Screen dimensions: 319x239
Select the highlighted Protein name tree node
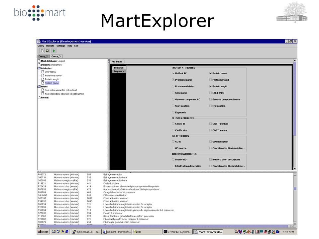pyautogui.click(x=52, y=83)
